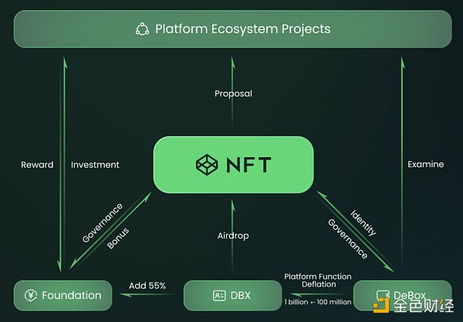This screenshot has width=463, height=322.
Task: Click the Add 55% label
Action: [147, 286]
